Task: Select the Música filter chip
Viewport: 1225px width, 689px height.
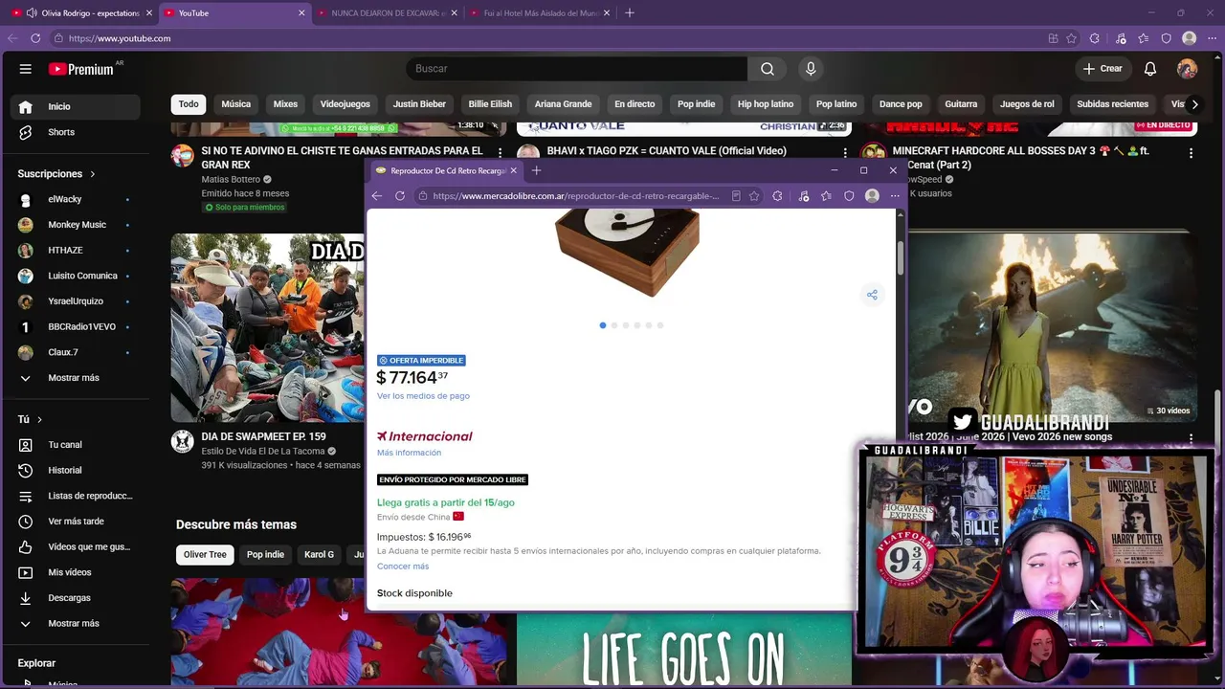Action: (x=236, y=104)
